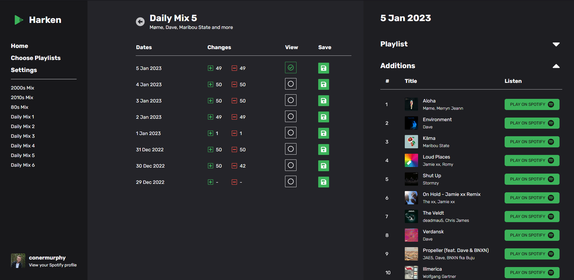
Task: Open Daily Mix 5 in the sidebar
Action: pos(23,155)
